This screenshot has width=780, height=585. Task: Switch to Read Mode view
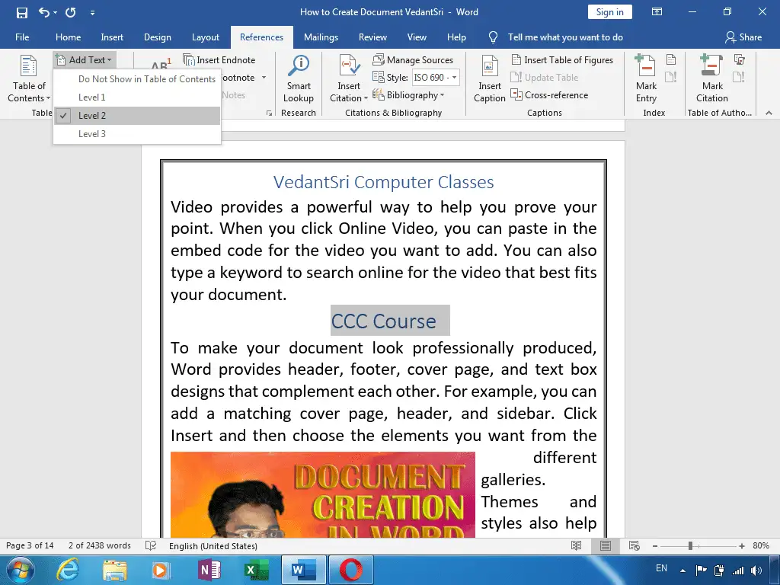tap(576, 545)
